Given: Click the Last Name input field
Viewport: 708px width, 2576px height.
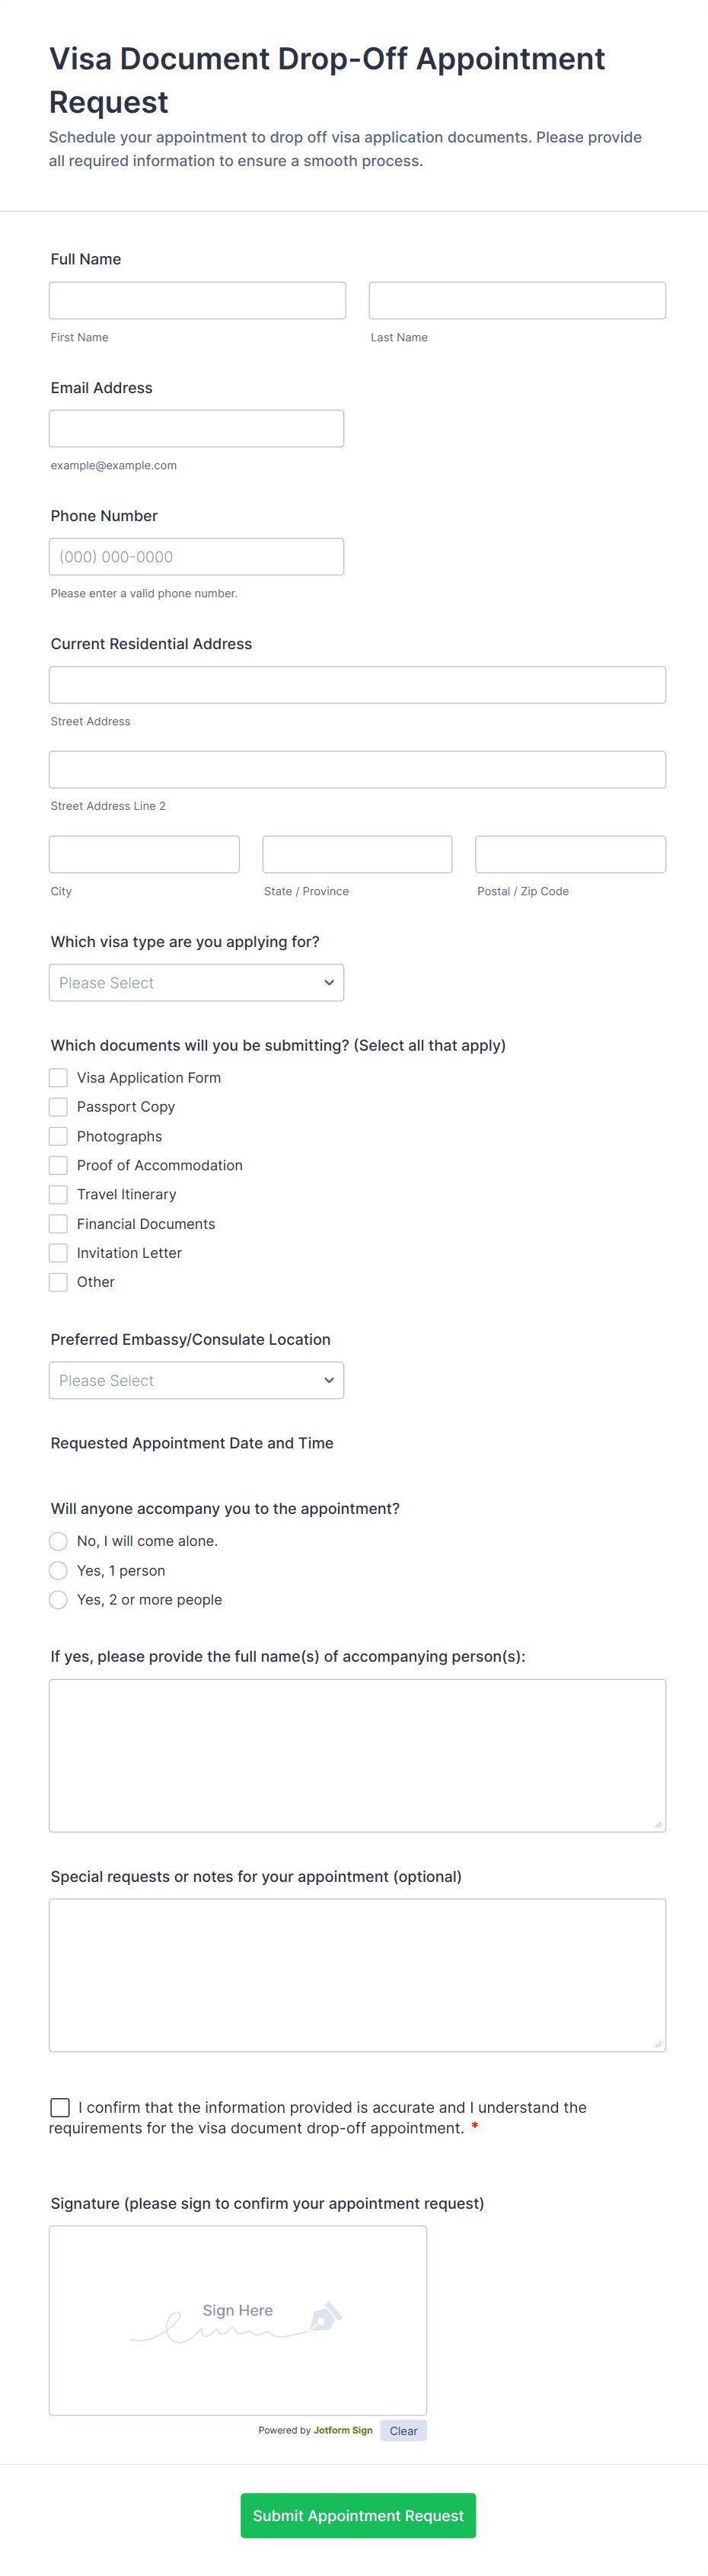Looking at the screenshot, I should tap(516, 300).
